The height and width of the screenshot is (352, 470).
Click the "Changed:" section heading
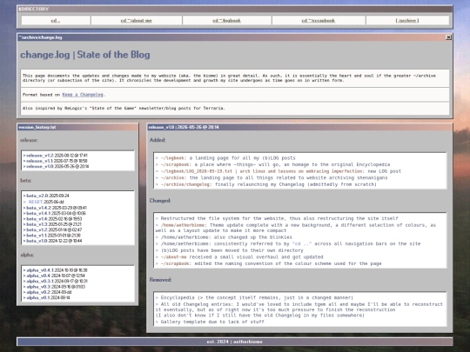pyautogui.click(x=160, y=201)
